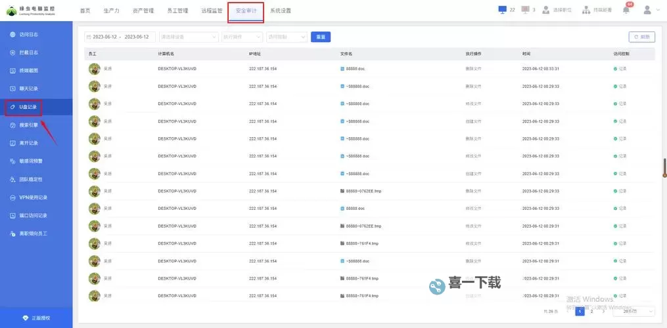This screenshot has height=328, width=667.
Task: Click the offline computers monitor icon
Action: pos(525,10)
